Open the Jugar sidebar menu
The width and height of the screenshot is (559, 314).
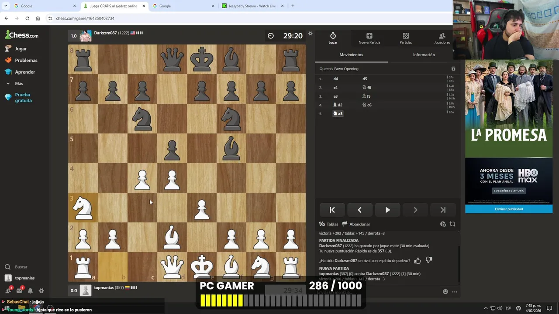point(21,49)
